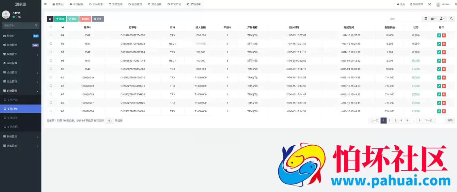457x192 pixels.
Task: Edit the order with id 93
Action: [439, 44]
